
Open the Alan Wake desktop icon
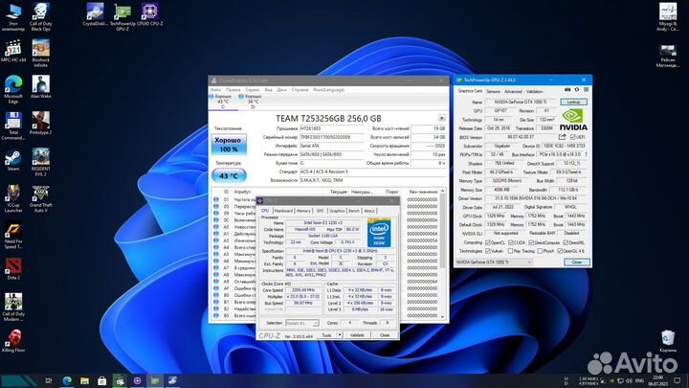pos(40,87)
